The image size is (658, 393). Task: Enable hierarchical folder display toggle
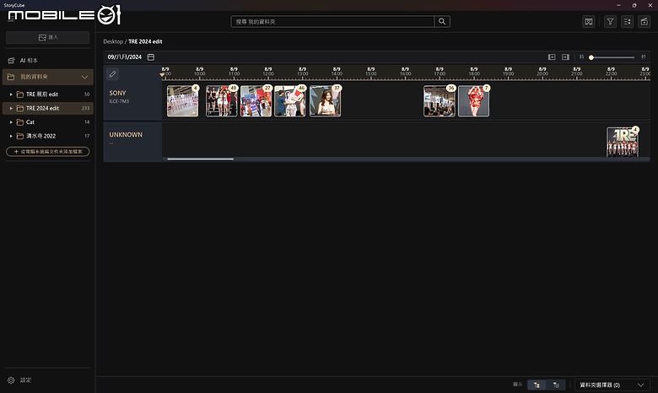pyautogui.click(x=537, y=385)
